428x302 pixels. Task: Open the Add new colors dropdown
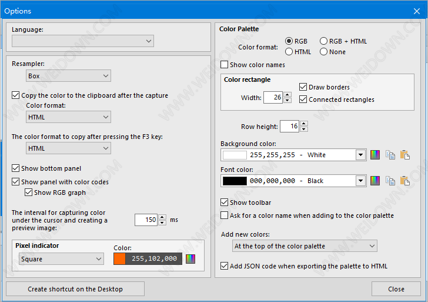pos(305,246)
